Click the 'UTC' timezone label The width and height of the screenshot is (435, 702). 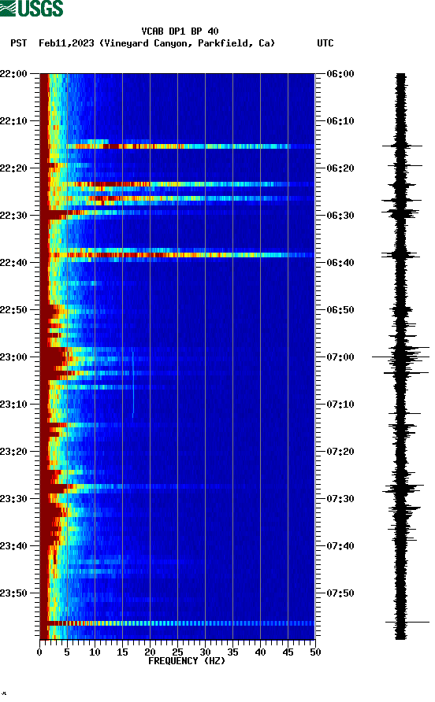325,43
